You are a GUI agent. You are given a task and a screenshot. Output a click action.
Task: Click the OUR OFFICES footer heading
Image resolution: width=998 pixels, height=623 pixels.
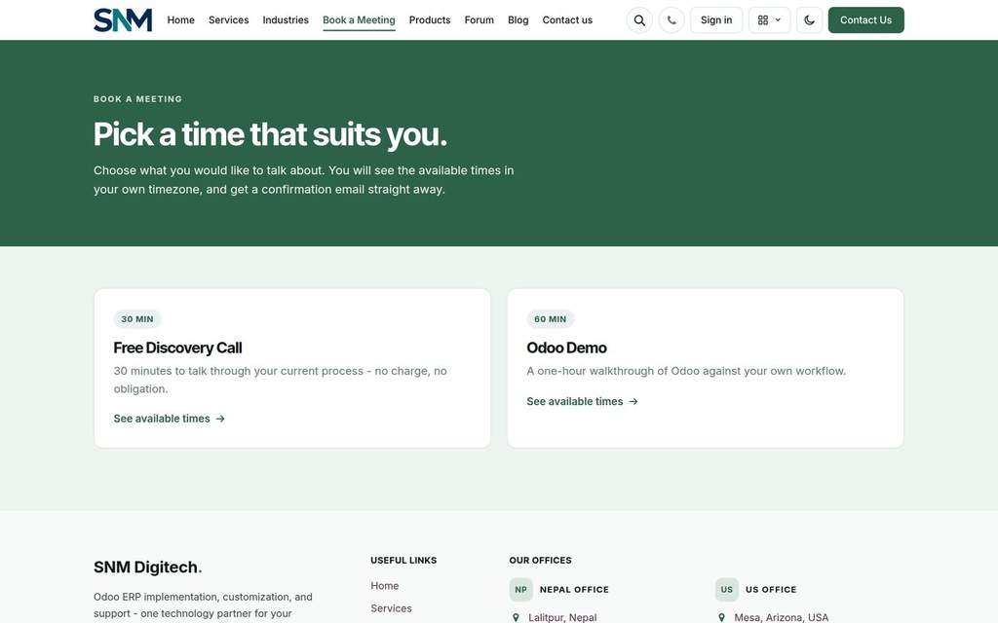pos(540,560)
